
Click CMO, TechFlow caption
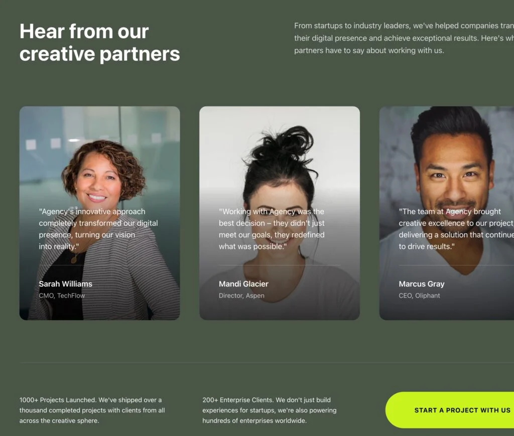pos(62,296)
